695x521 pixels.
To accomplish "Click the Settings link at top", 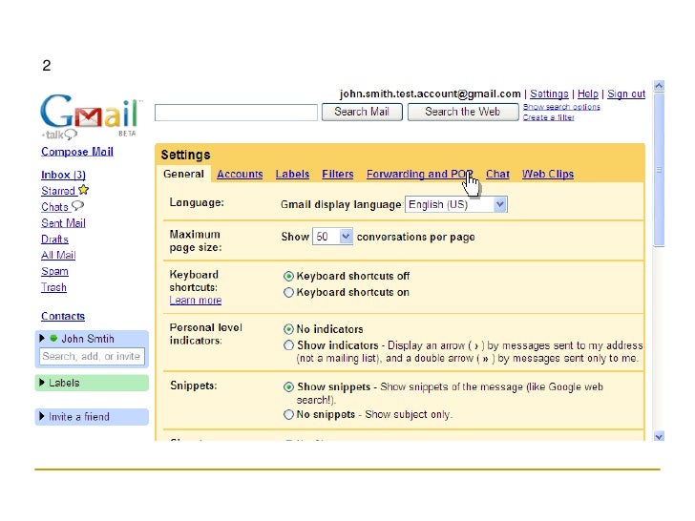I will [549, 94].
